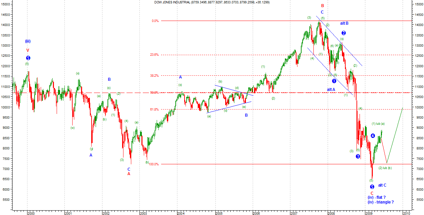This screenshot has width=424, height=215.
Task: Select the "(2) lub (b)" projection label
Action: pos(385,168)
